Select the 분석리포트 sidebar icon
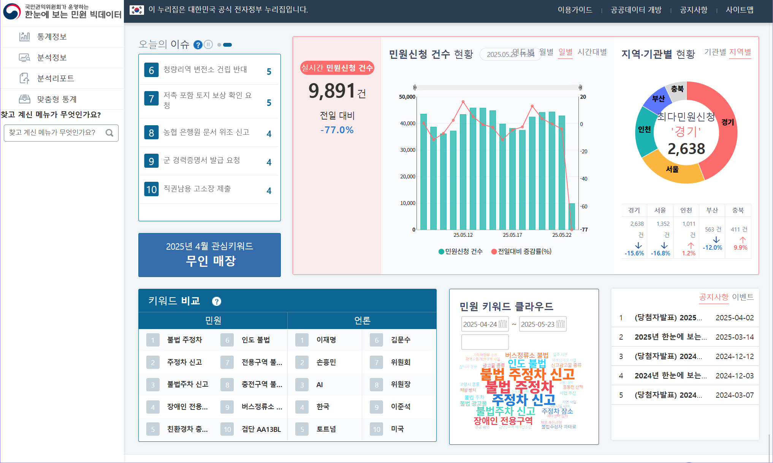773x463 pixels. pyautogui.click(x=25, y=78)
